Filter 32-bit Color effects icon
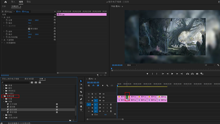This screenshot has width=220, height=124. 36,83
